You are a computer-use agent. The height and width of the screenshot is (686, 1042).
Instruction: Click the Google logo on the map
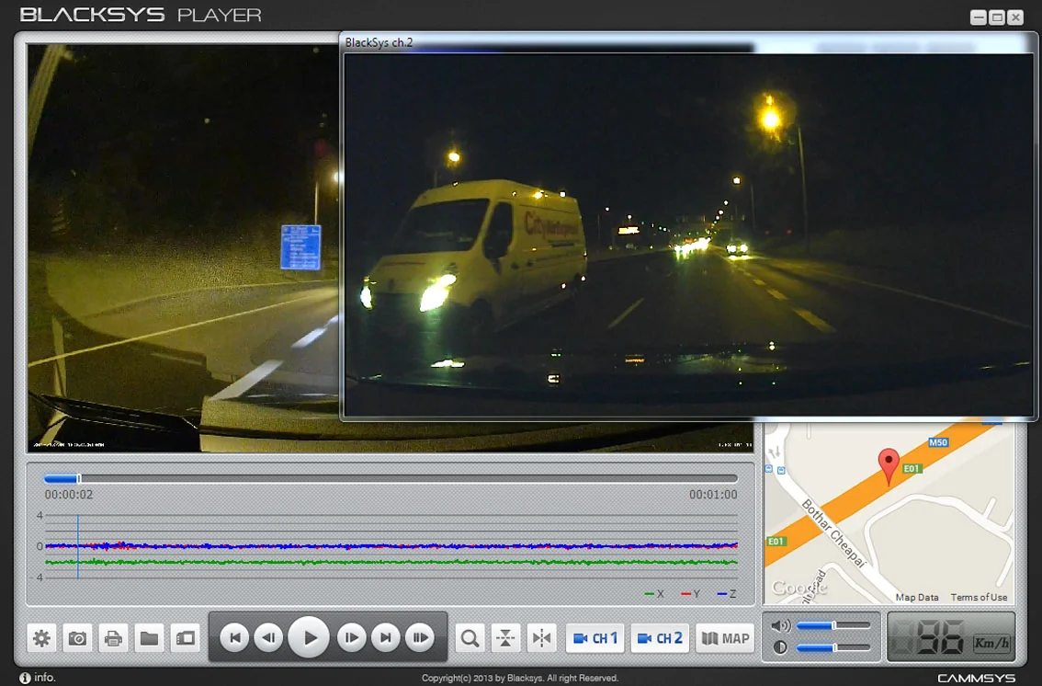click(798, 589)
